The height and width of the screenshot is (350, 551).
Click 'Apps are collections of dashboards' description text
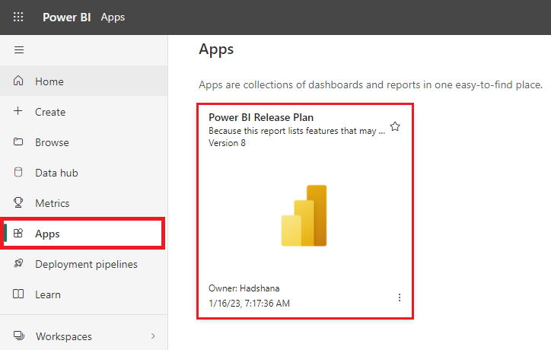click(x=371, y=84)
